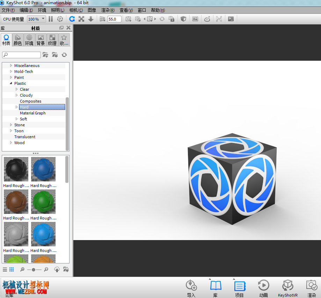Click the scripting console toolbar icon
The image size is (321, 298).
click(x=231, y=19)
